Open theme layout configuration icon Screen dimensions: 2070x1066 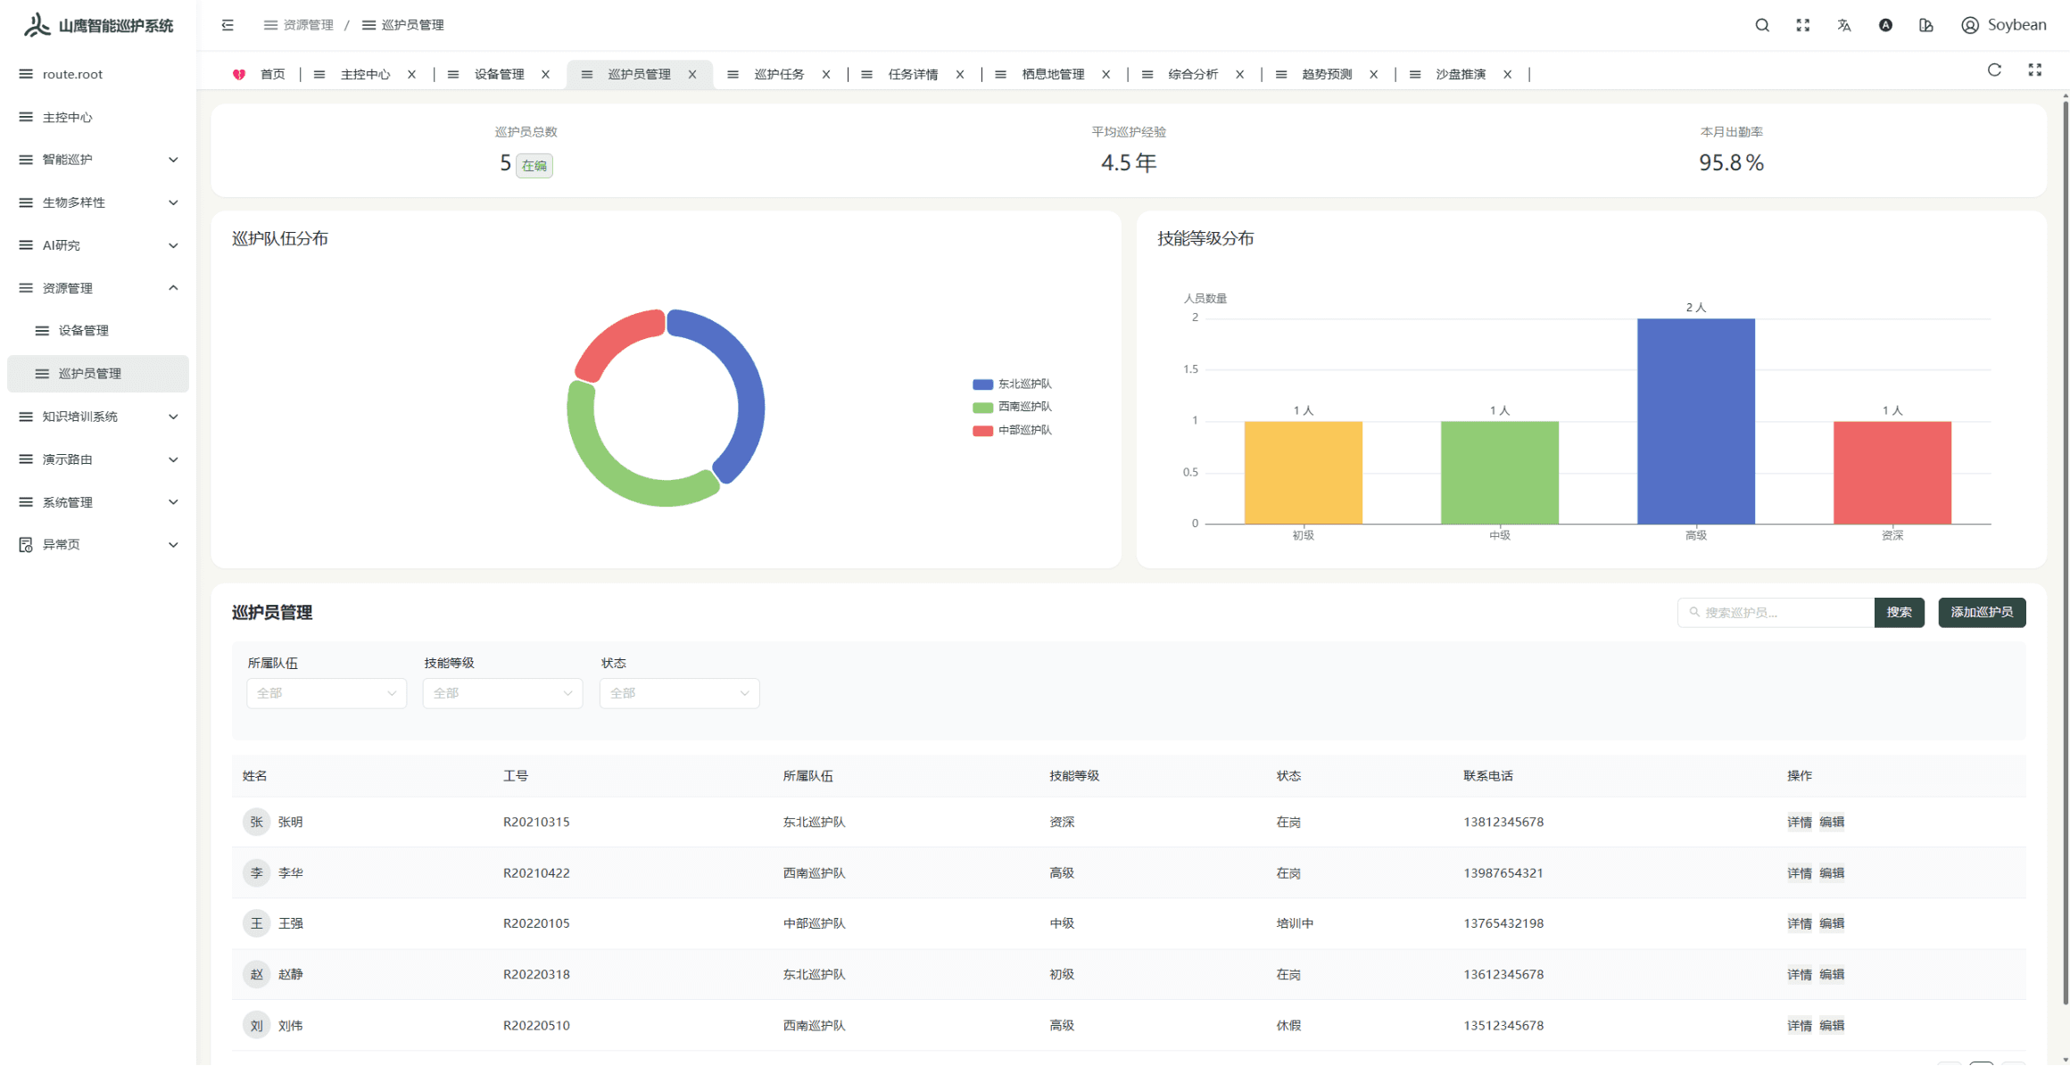[1926, 25]
